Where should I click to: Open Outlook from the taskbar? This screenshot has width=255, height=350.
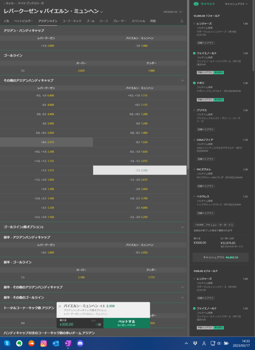click(x=56, y=343)
